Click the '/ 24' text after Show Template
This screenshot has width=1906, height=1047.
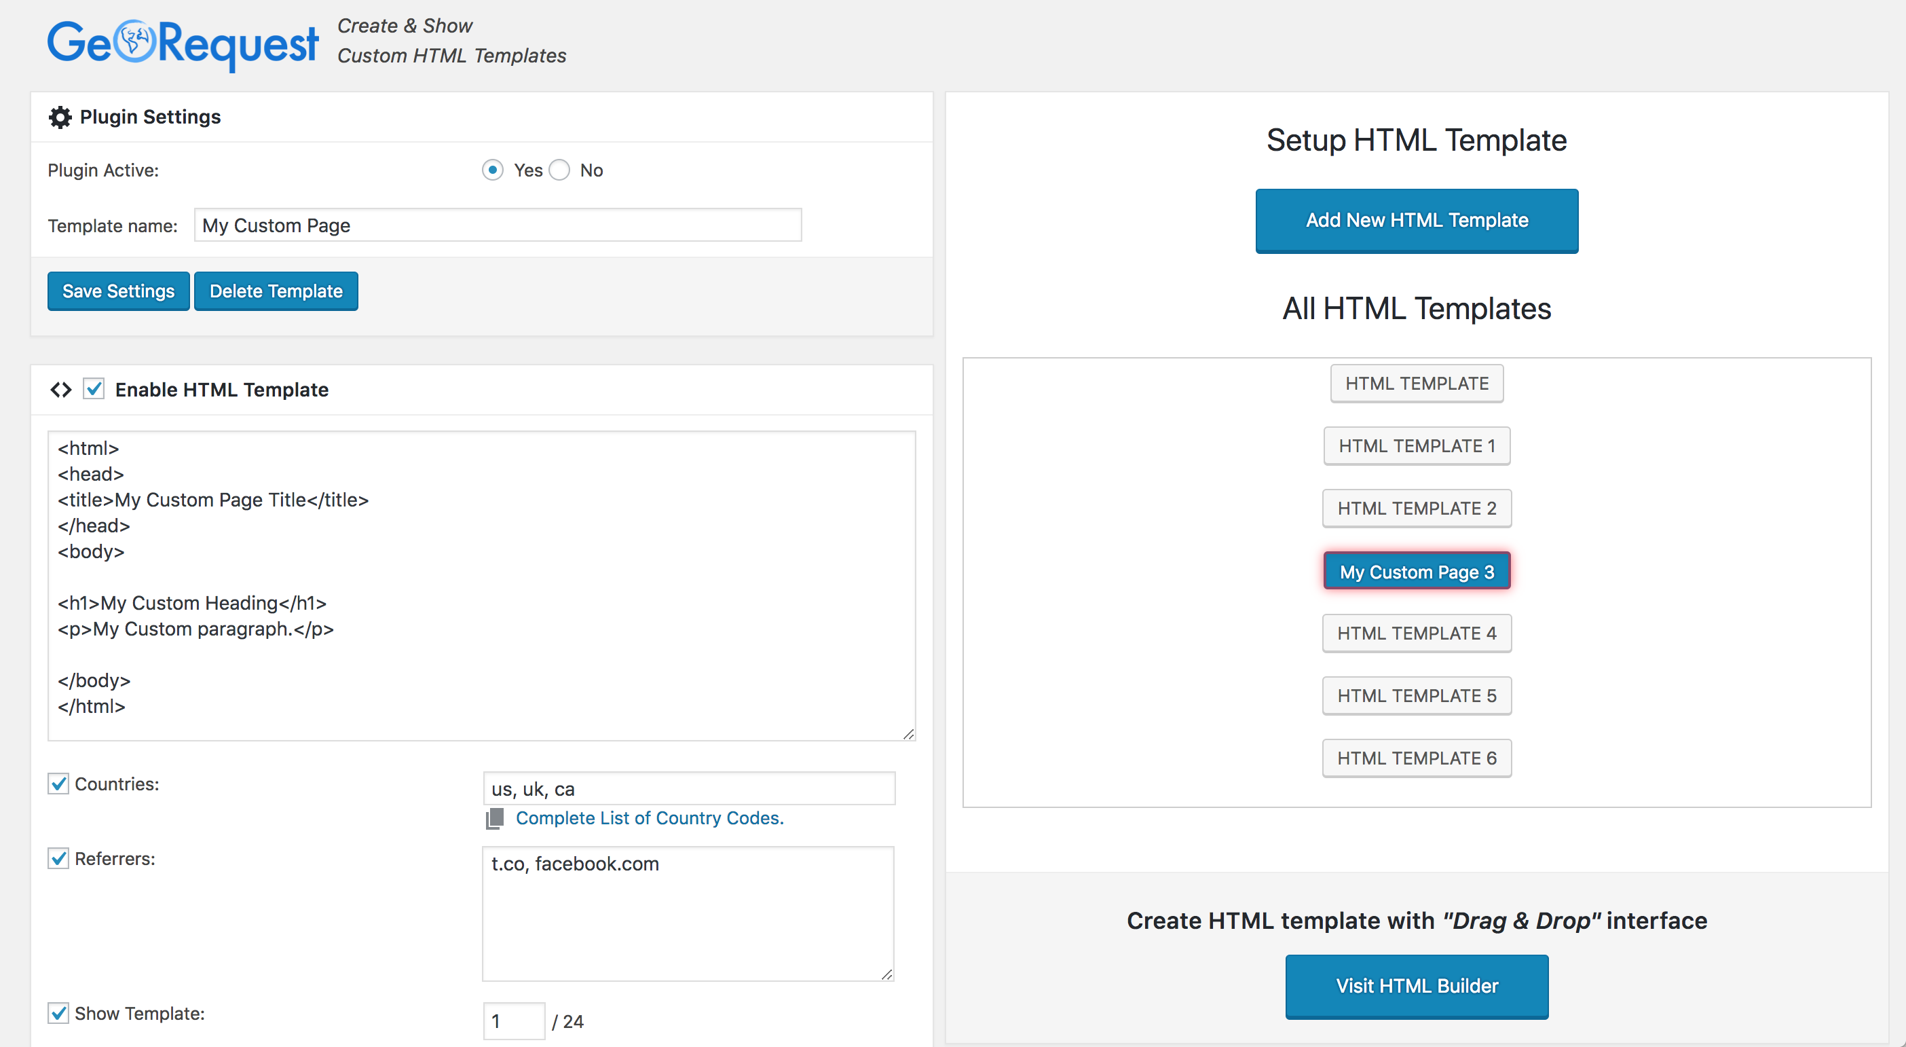[x=567, y=1021]
